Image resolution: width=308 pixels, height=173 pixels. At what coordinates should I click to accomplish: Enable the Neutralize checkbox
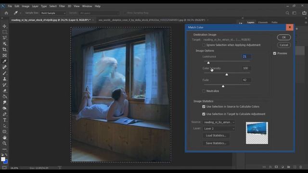tap(204, 91)
